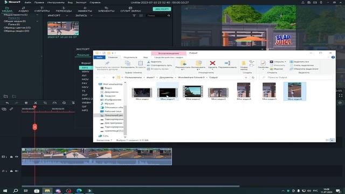This screenshot has height=194, width=345.
Task: Open the Вид tab in Explorer ribbon
Action: [x=146, y=58]
